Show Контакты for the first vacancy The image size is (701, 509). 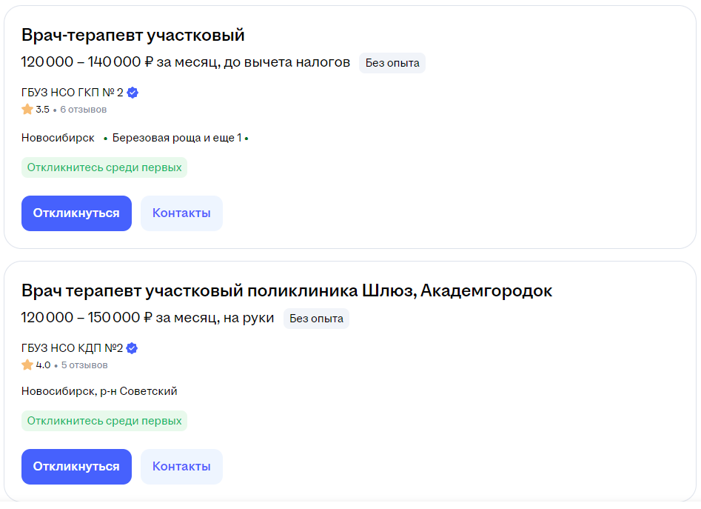coord(181,213)
